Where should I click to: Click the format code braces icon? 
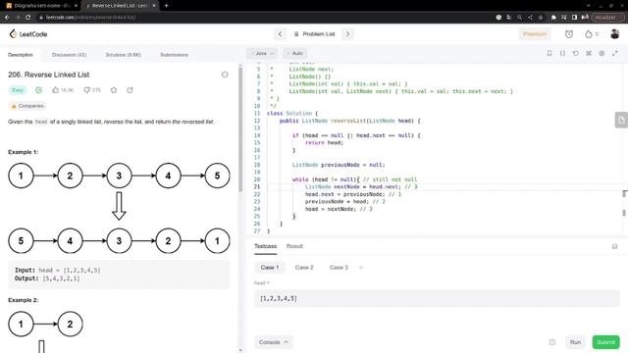pos(562,53)
